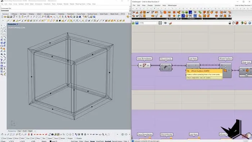Viewport: 252px width, 142px height.
Task: Switch to Curve Tools toolbar tab in Rhino
Action: [81, 14]
